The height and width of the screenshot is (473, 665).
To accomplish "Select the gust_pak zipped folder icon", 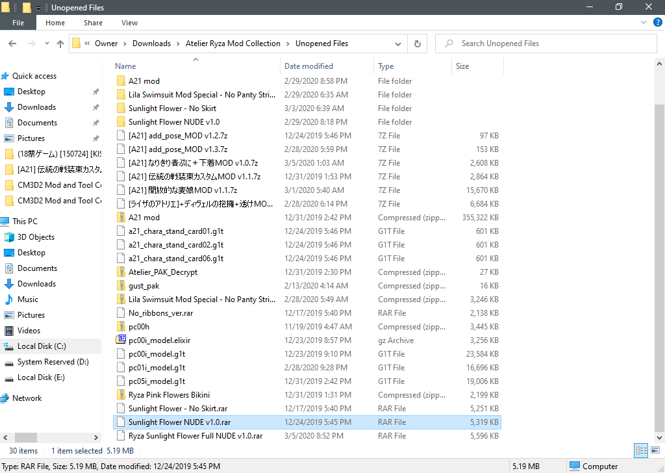I will 121,285.
